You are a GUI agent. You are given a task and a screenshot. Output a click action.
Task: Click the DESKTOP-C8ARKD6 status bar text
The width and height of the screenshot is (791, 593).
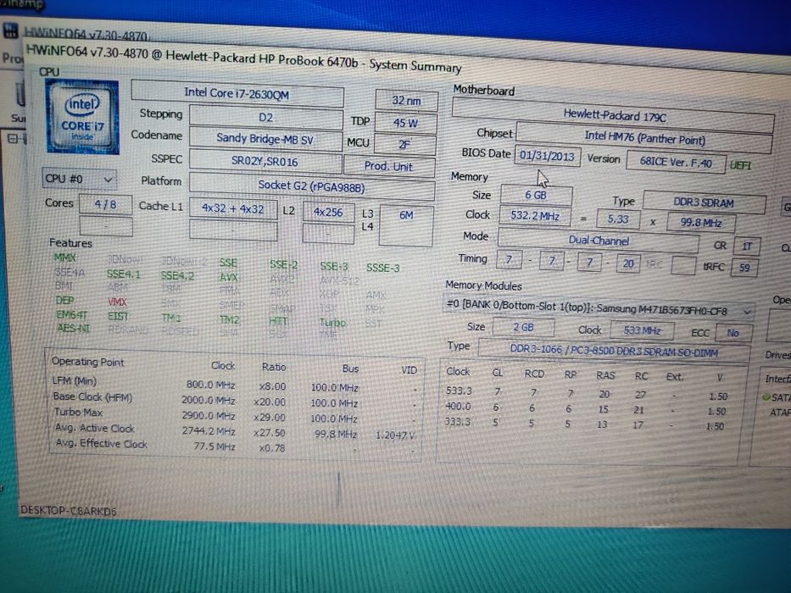pos(68,511)
